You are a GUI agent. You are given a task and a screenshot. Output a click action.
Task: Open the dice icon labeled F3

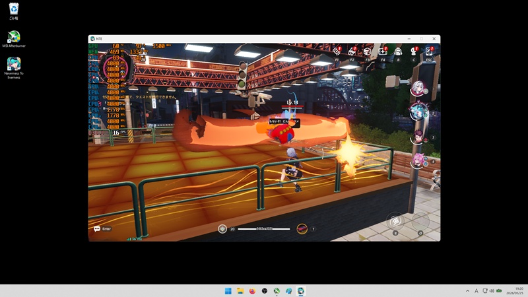[368, 51]
